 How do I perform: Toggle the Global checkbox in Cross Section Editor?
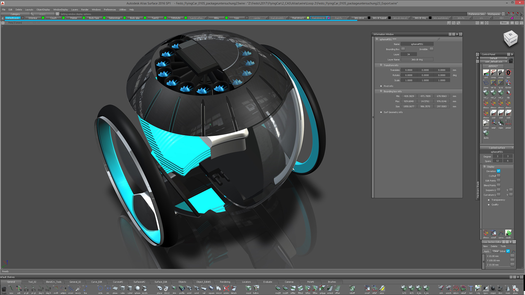508,251
